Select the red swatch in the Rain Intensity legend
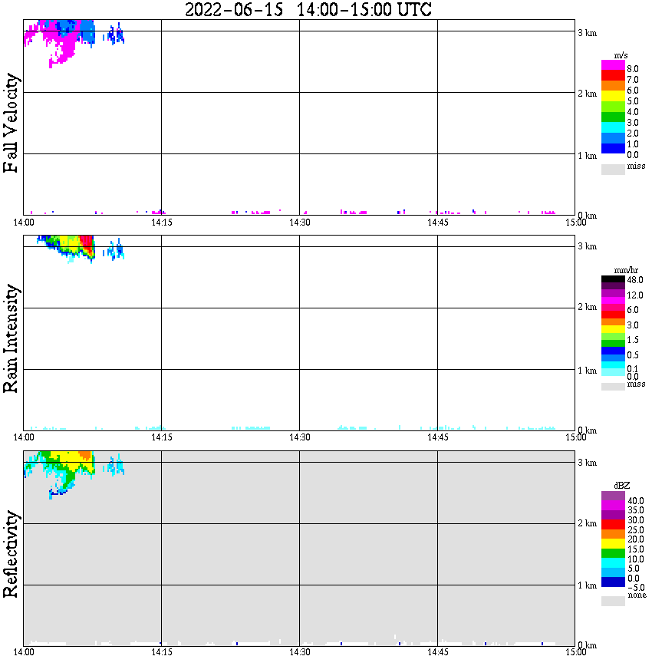Screen dimensions: 652x666 [x=613, y=315]
